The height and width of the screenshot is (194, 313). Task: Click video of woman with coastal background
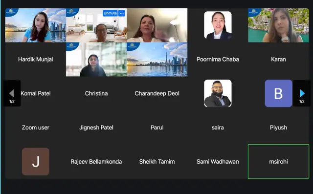click(278, 25)
